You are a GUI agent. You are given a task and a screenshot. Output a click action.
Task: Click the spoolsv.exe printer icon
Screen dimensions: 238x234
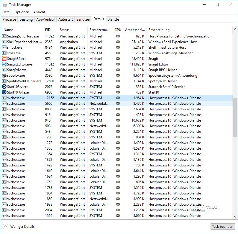pos(4,76)
